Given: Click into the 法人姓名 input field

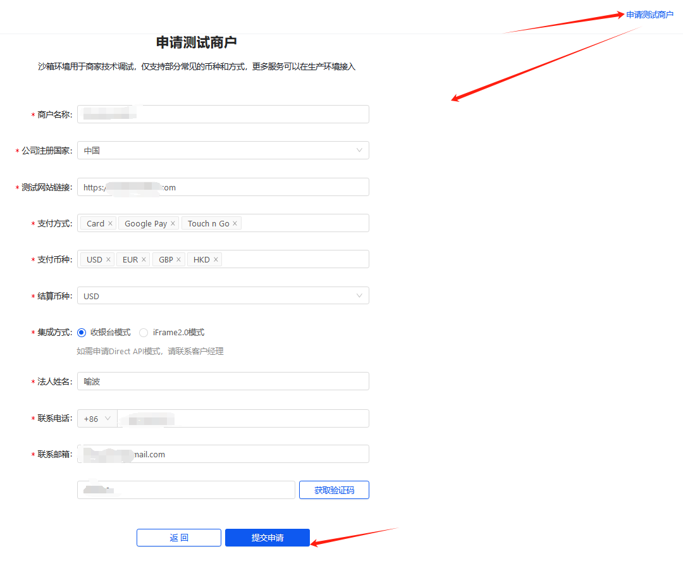Looking at the screenshot, I should 223,381.
